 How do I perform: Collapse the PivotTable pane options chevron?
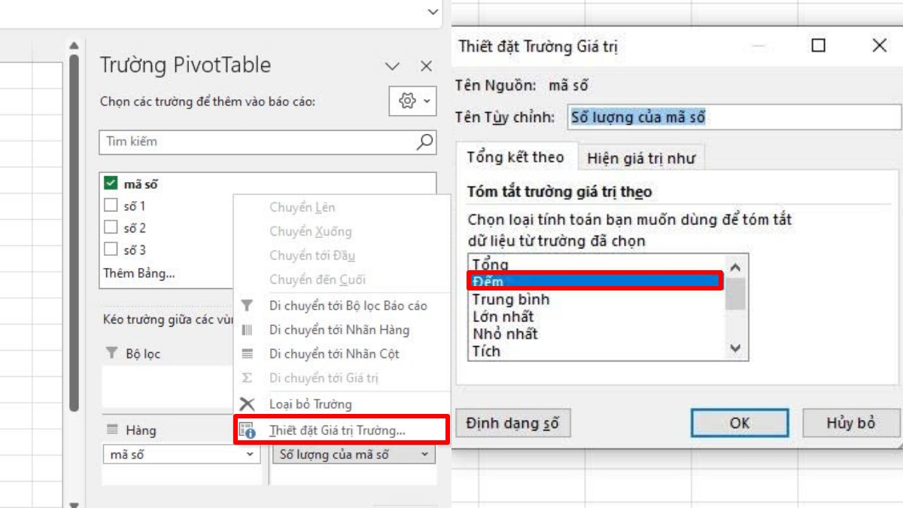click(x=393, y=66)
